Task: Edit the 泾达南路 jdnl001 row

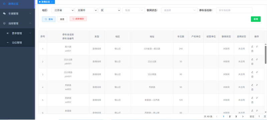Action: point(252,72)
